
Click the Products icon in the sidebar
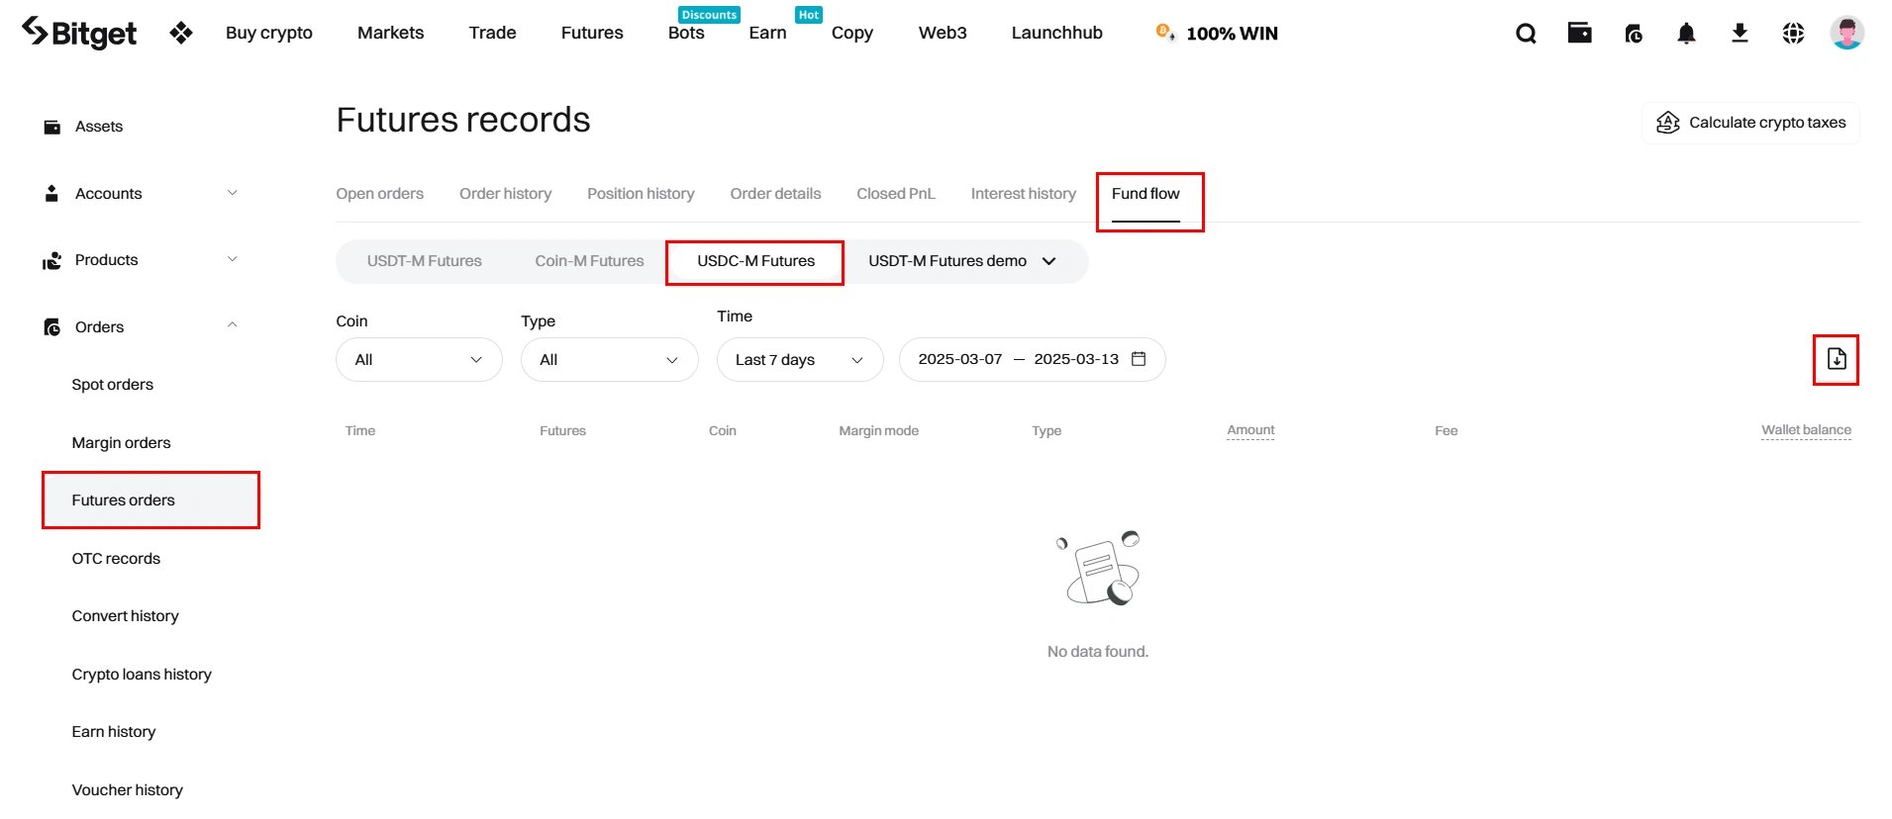(x=52, y=260)
